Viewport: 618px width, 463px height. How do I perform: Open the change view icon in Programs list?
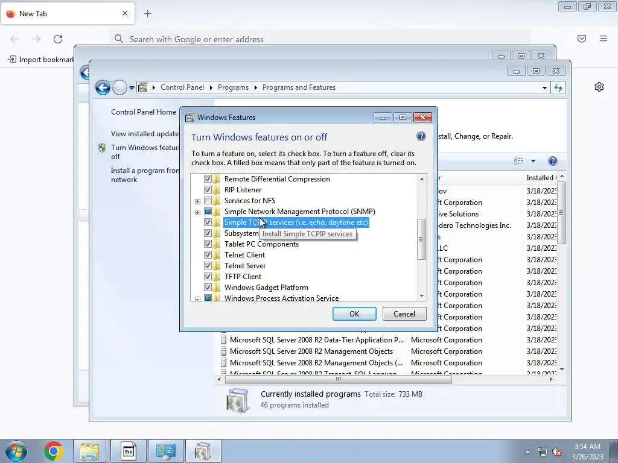point(518,160)
